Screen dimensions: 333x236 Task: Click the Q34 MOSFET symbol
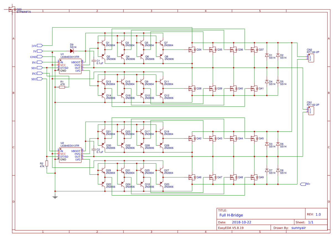191,50
